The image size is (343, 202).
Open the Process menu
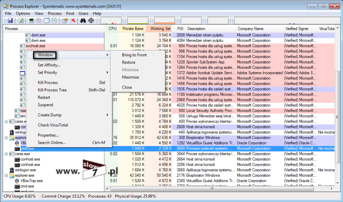[55, 13]
